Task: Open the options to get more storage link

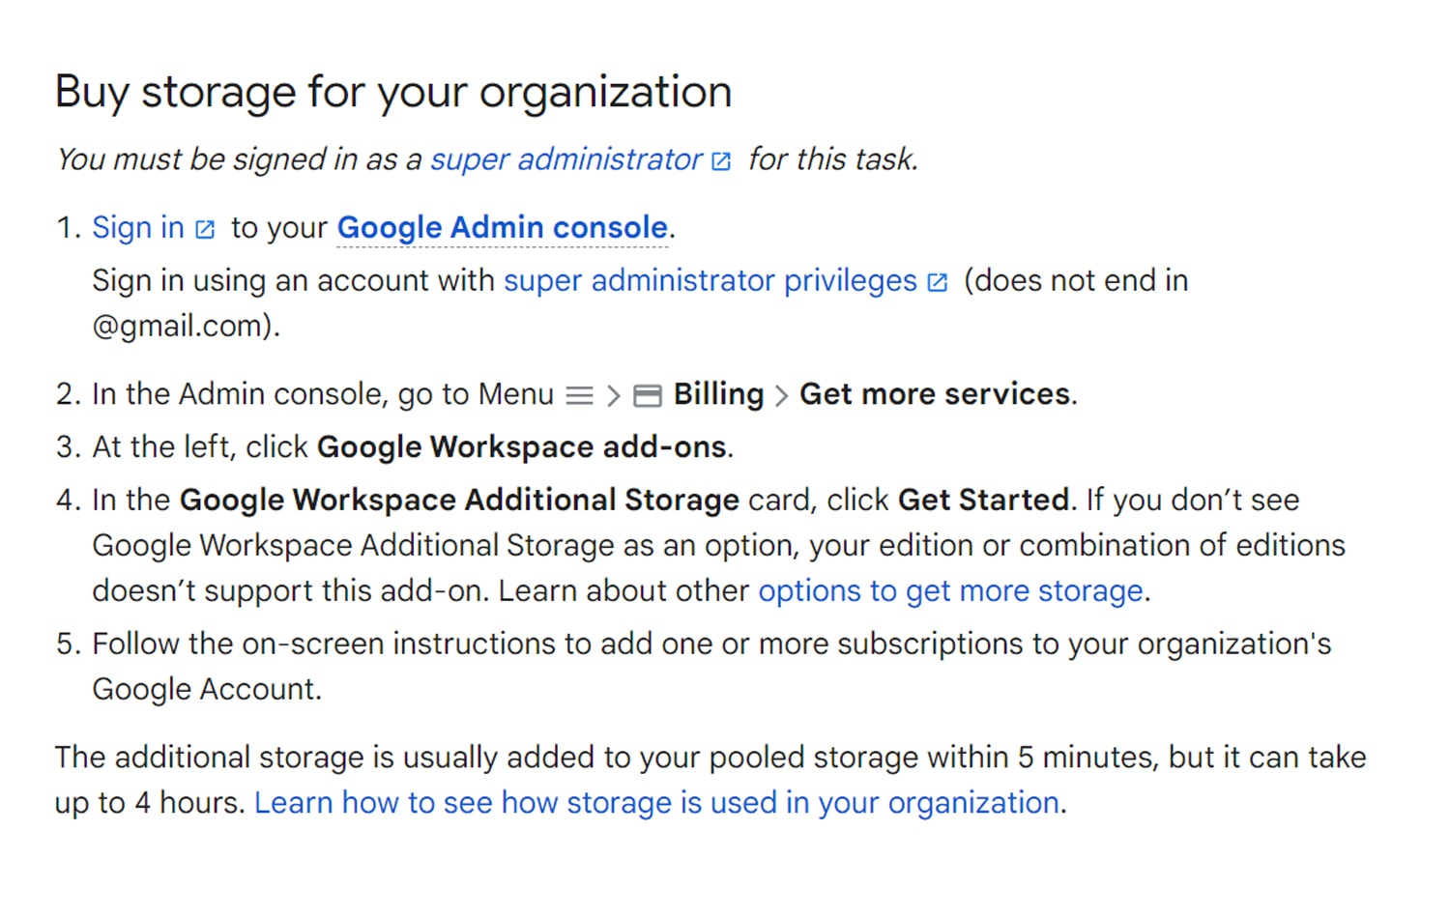Action: [x=950, y=590]
